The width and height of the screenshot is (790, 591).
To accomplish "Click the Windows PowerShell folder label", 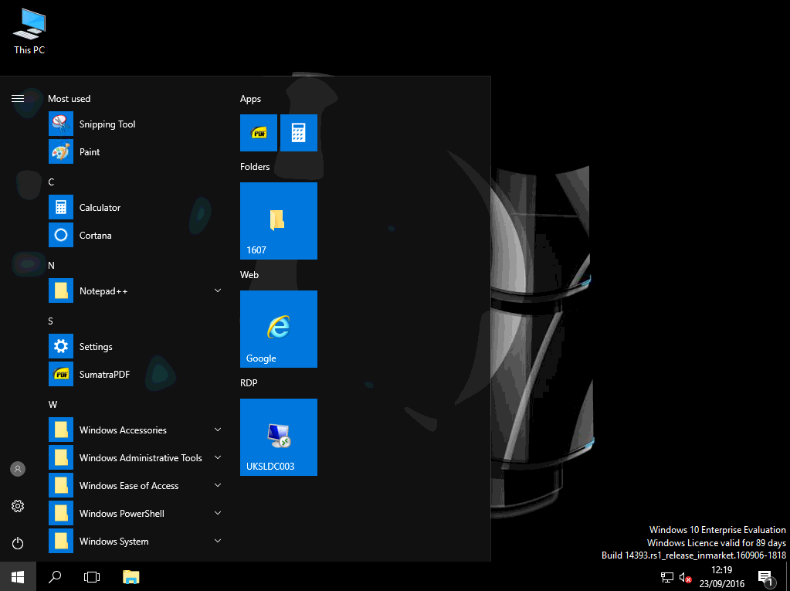I will pos(122,514).
